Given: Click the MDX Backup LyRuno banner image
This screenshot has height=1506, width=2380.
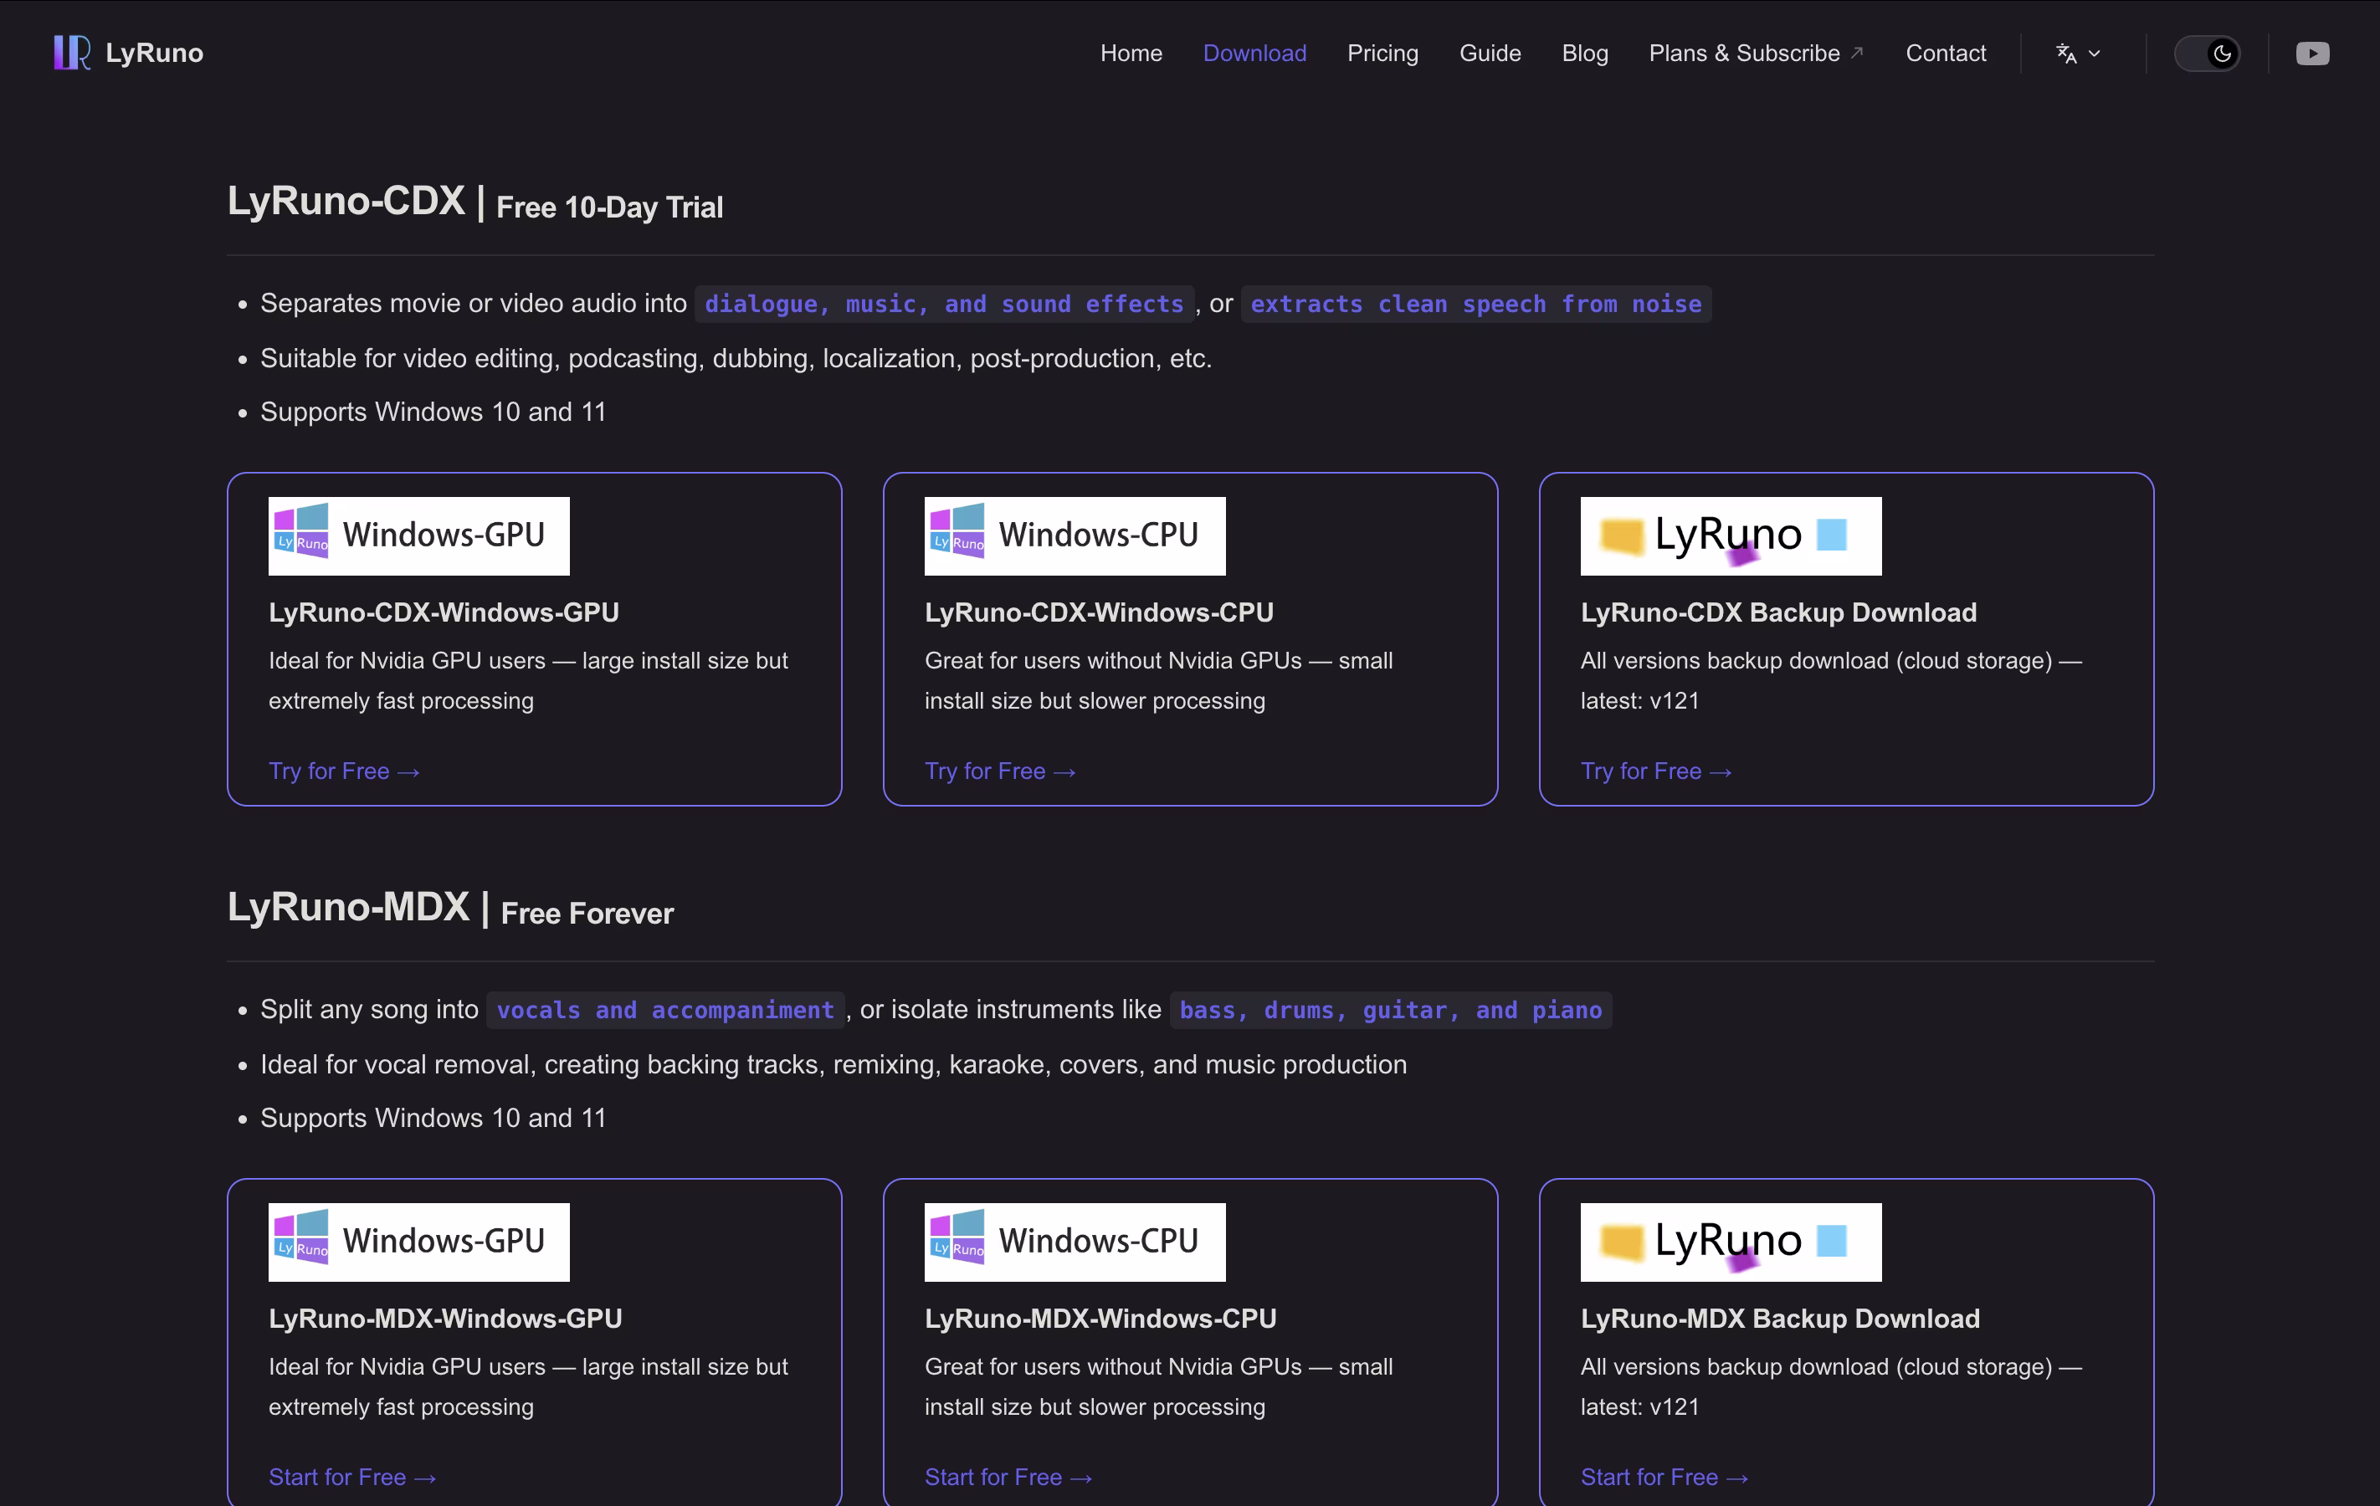Looking at the screenshot, I should point(1730,1241).
